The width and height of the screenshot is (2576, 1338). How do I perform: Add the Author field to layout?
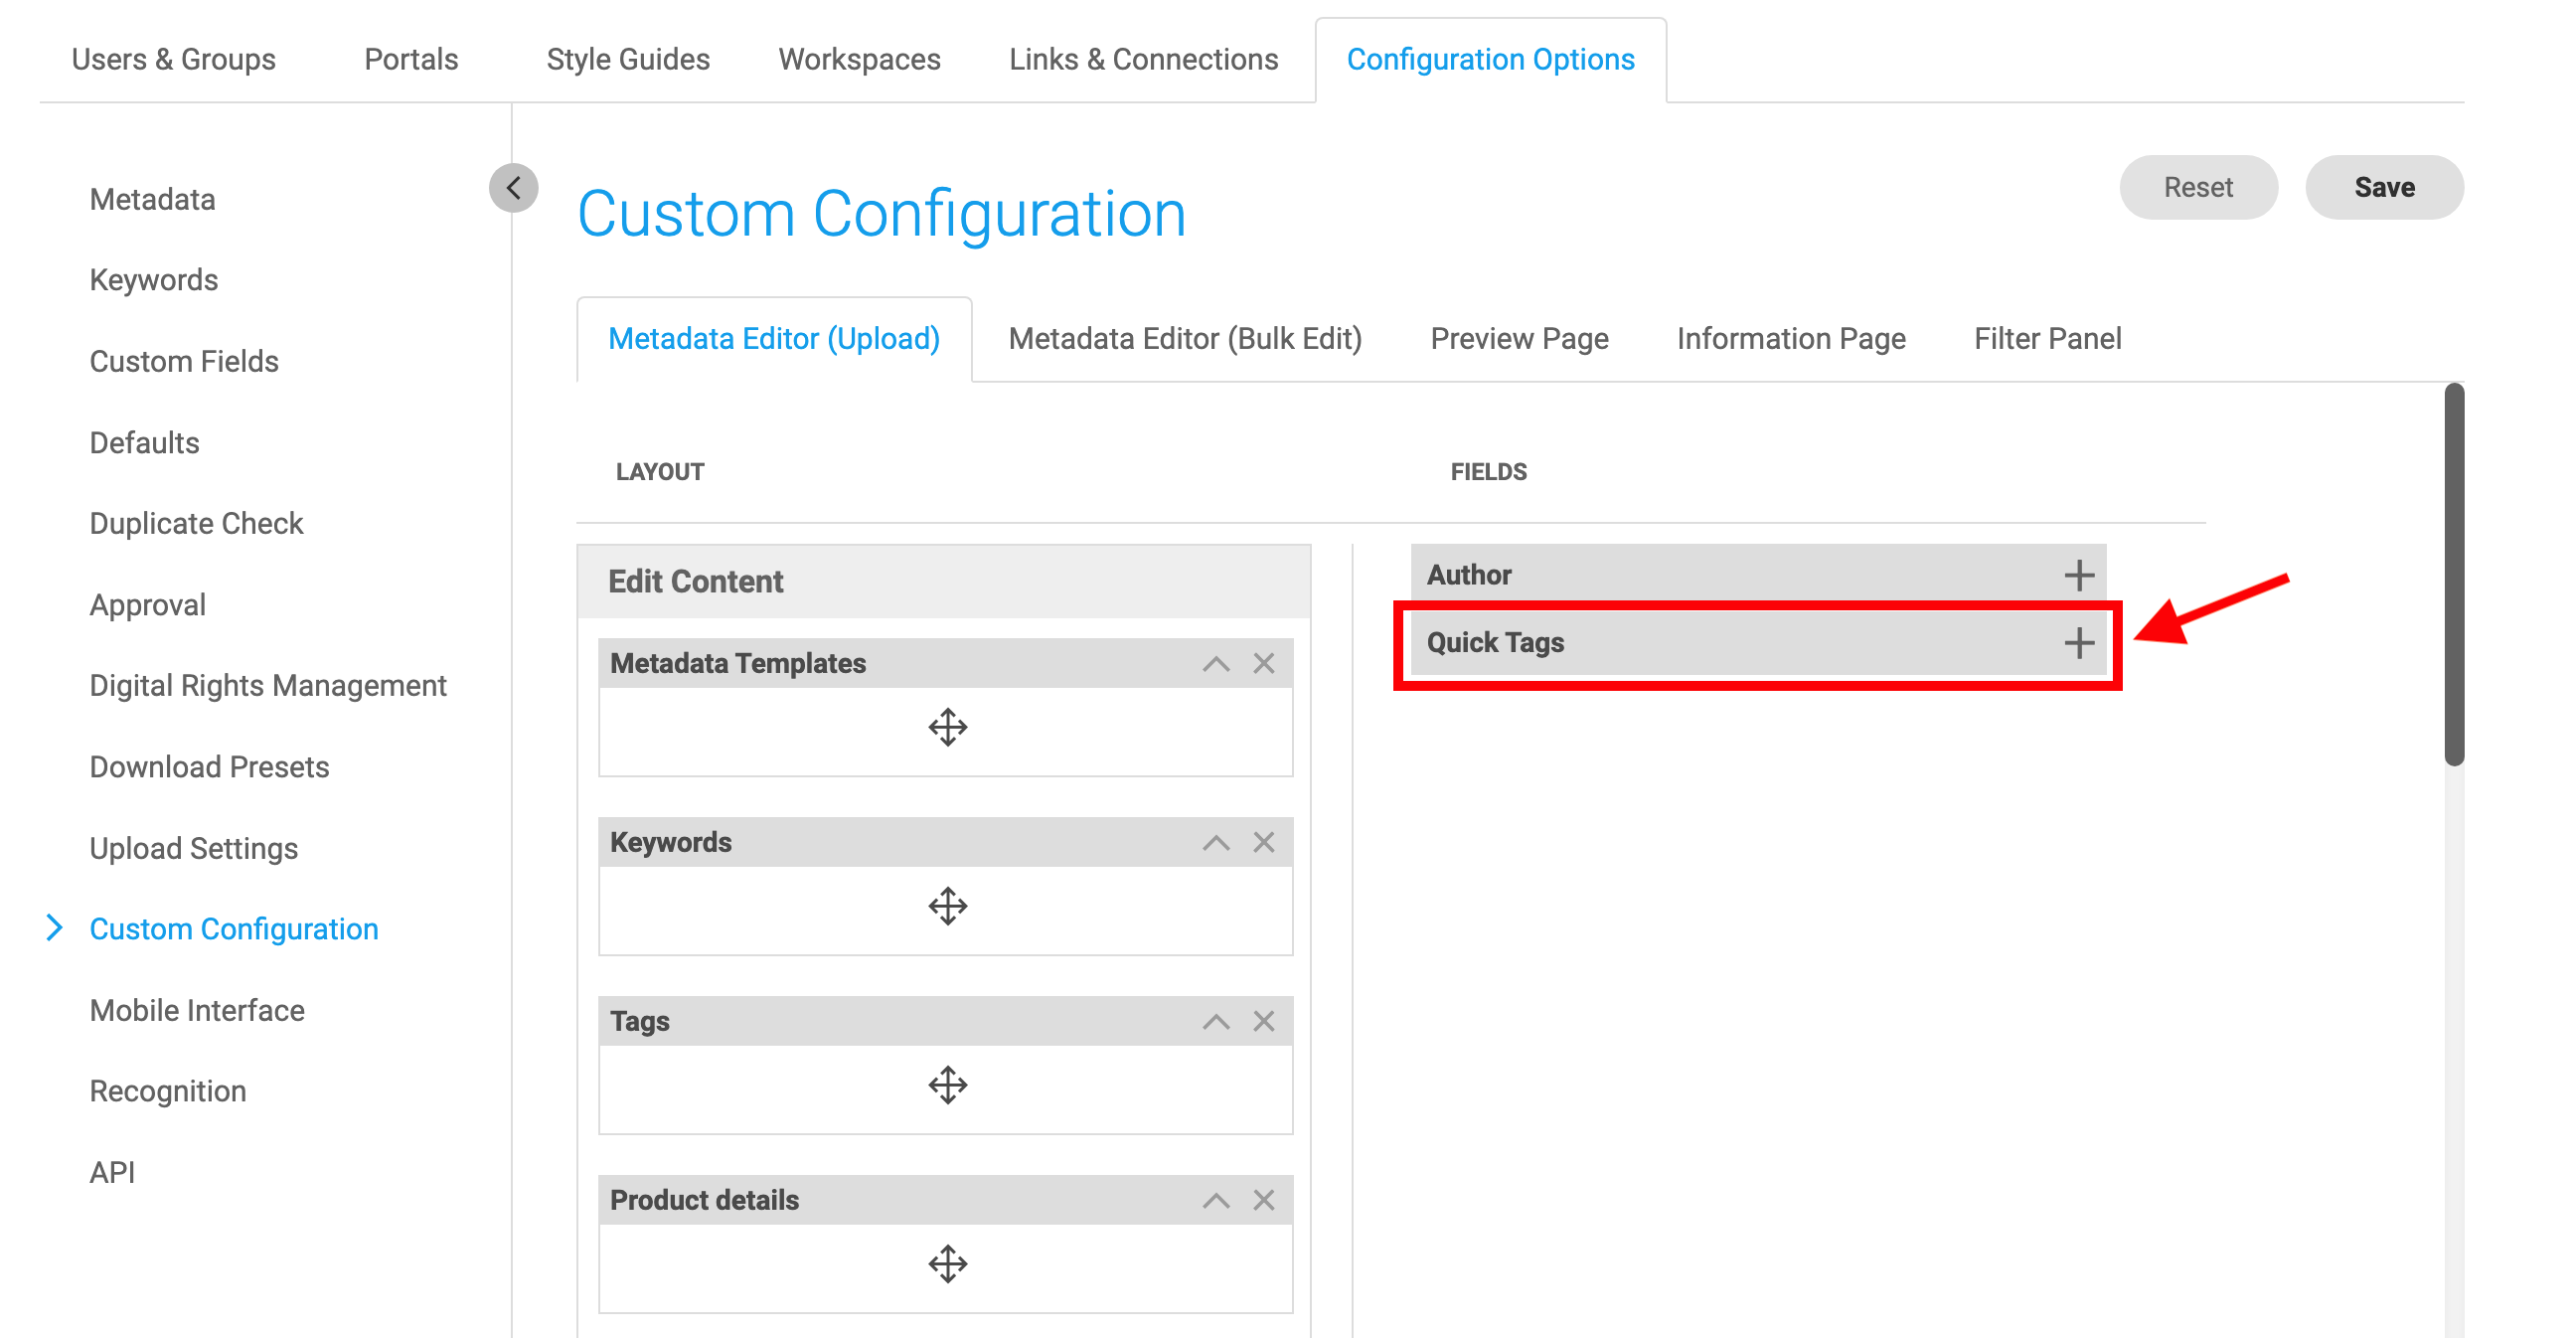2081,575
